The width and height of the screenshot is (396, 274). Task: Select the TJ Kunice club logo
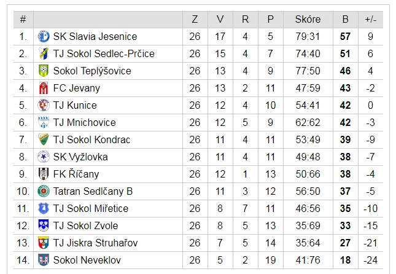[44, 105]
